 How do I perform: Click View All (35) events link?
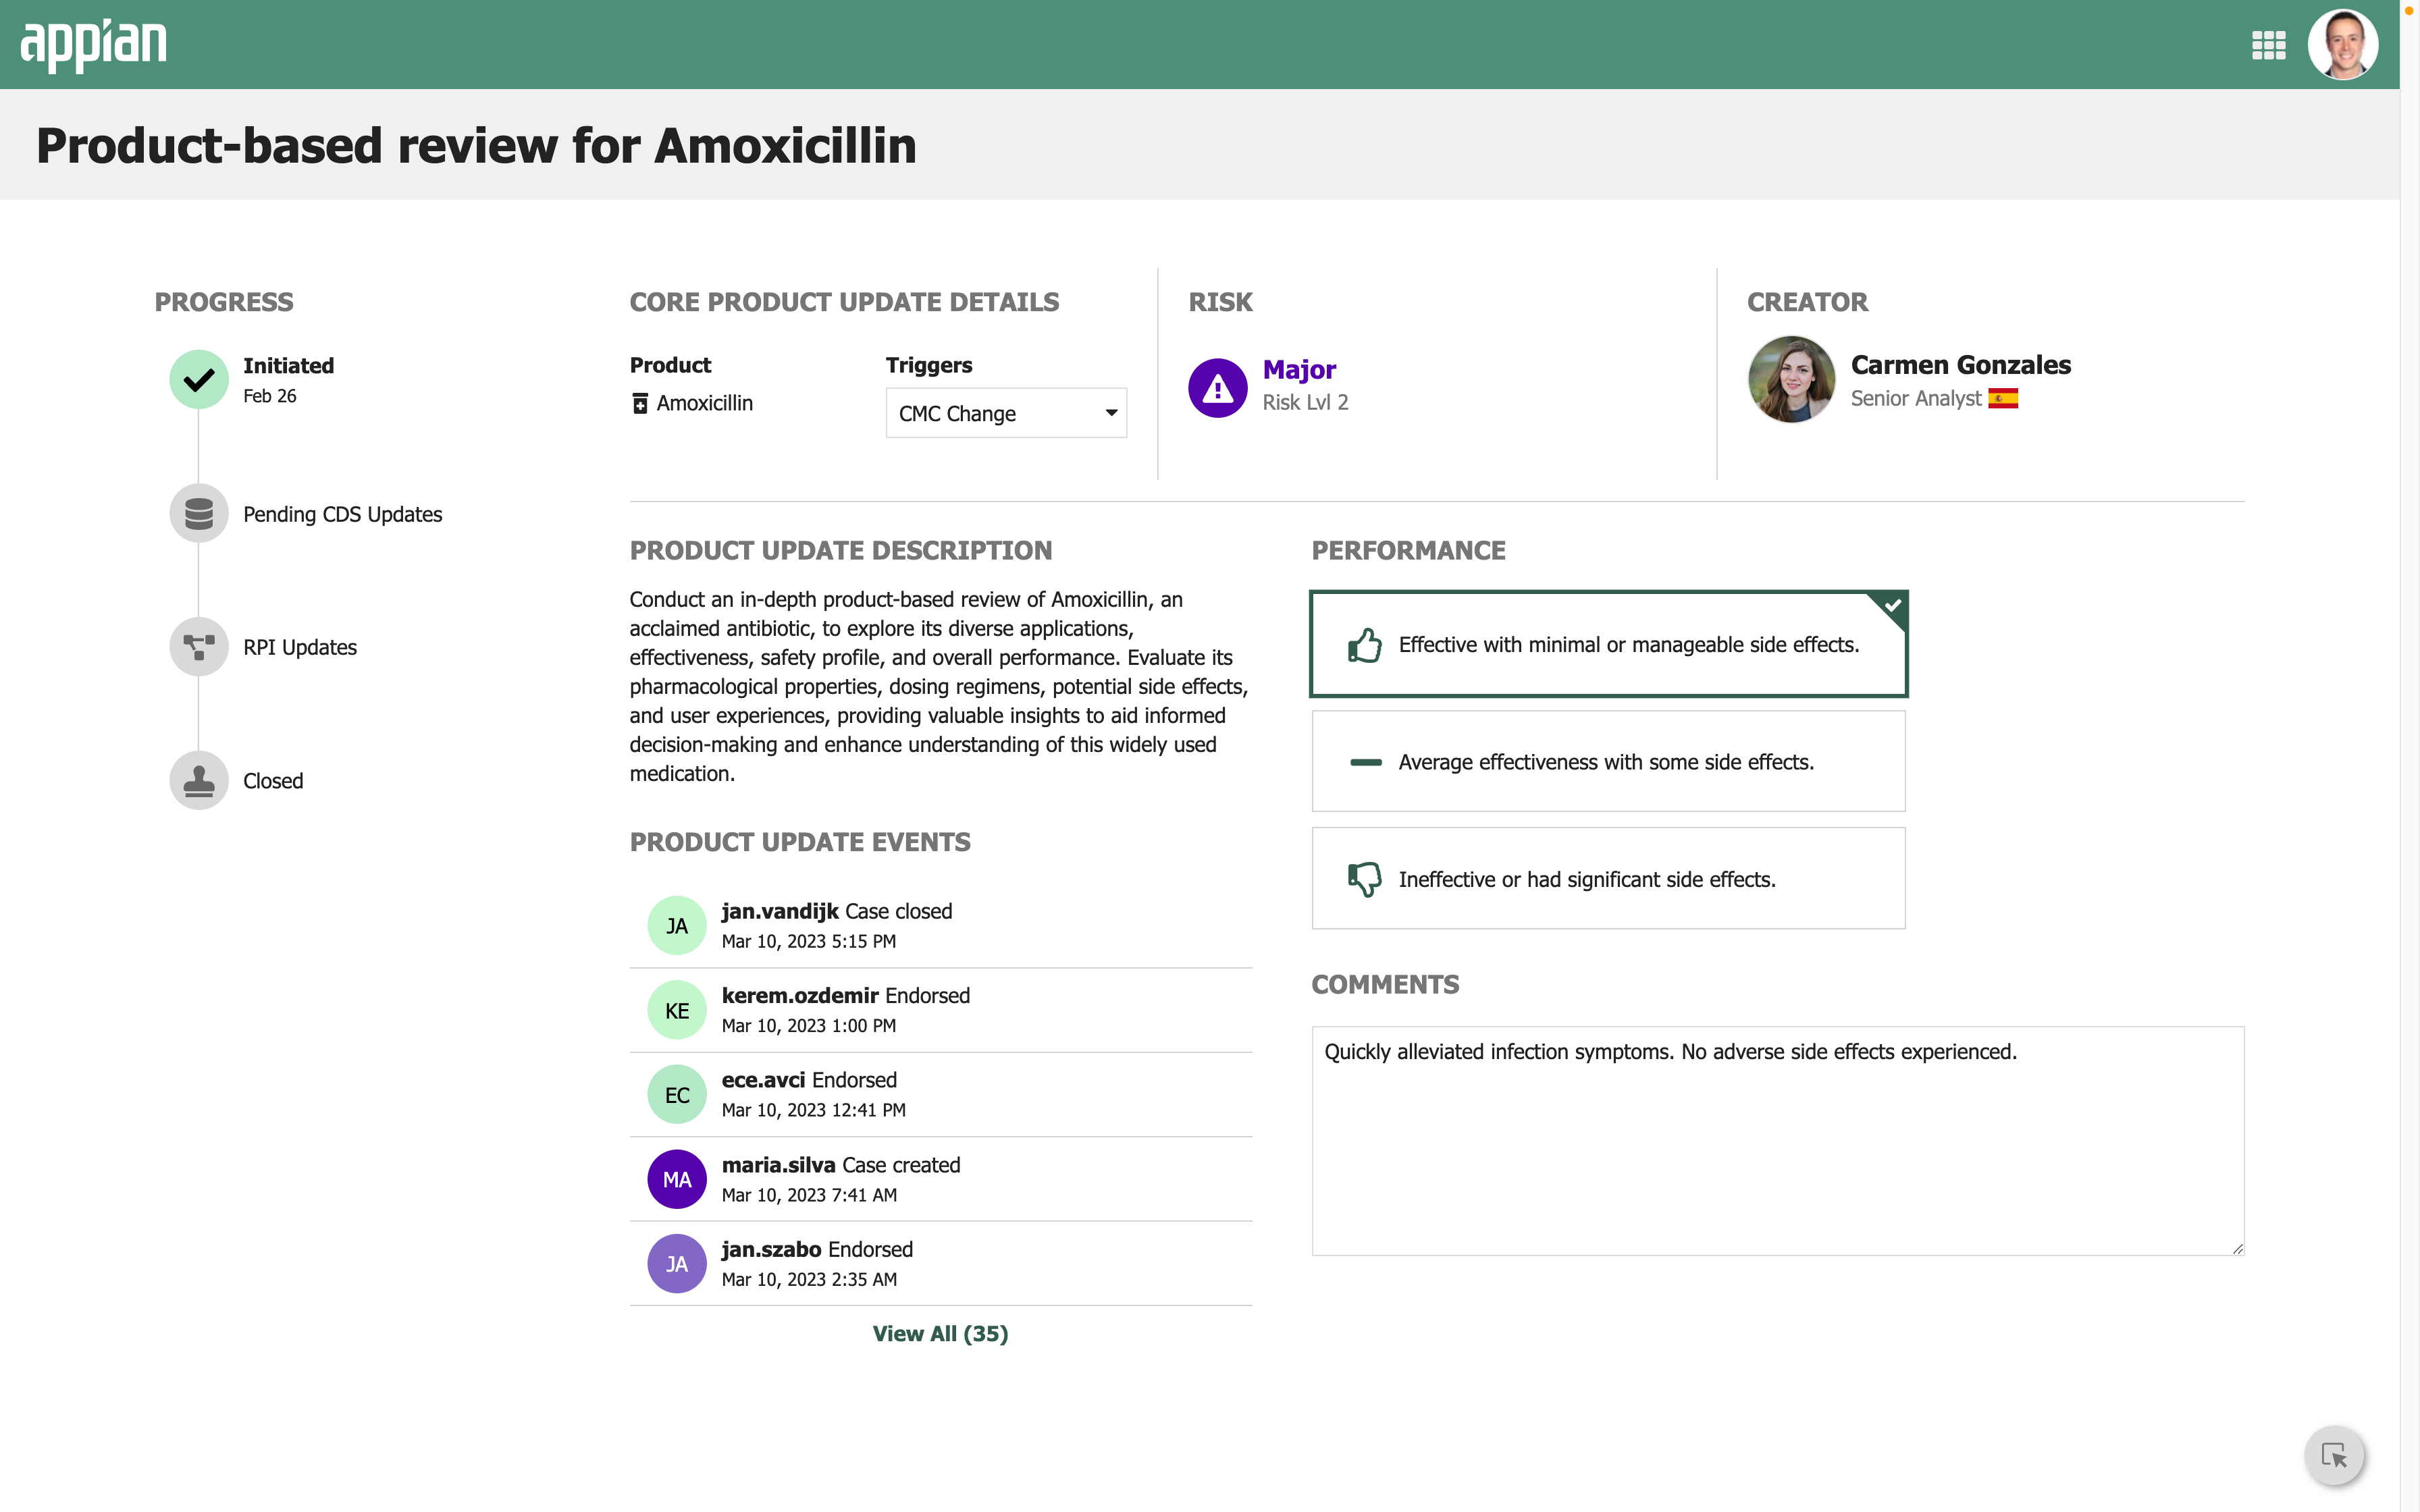tap(940, 1334)
